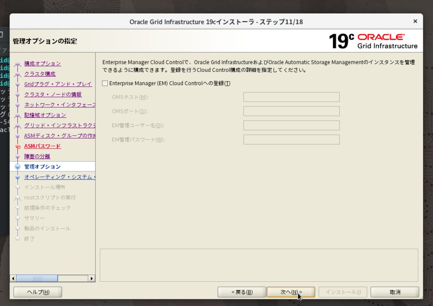Click the 取消 button
The height and width of the screenshot is (306, 433).
coord(394,292)
